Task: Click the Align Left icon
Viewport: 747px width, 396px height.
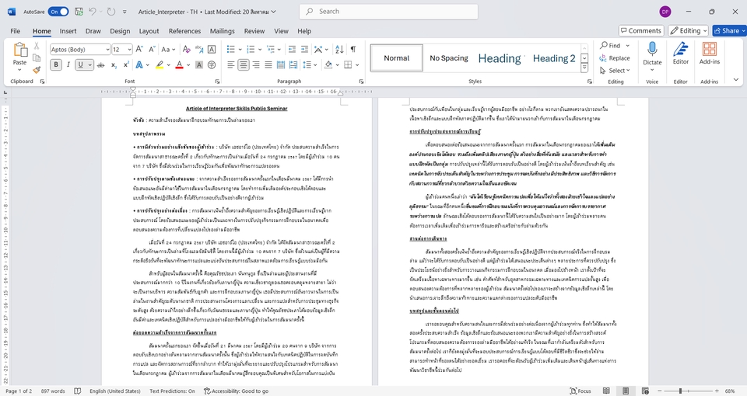Action: point(231,65)
